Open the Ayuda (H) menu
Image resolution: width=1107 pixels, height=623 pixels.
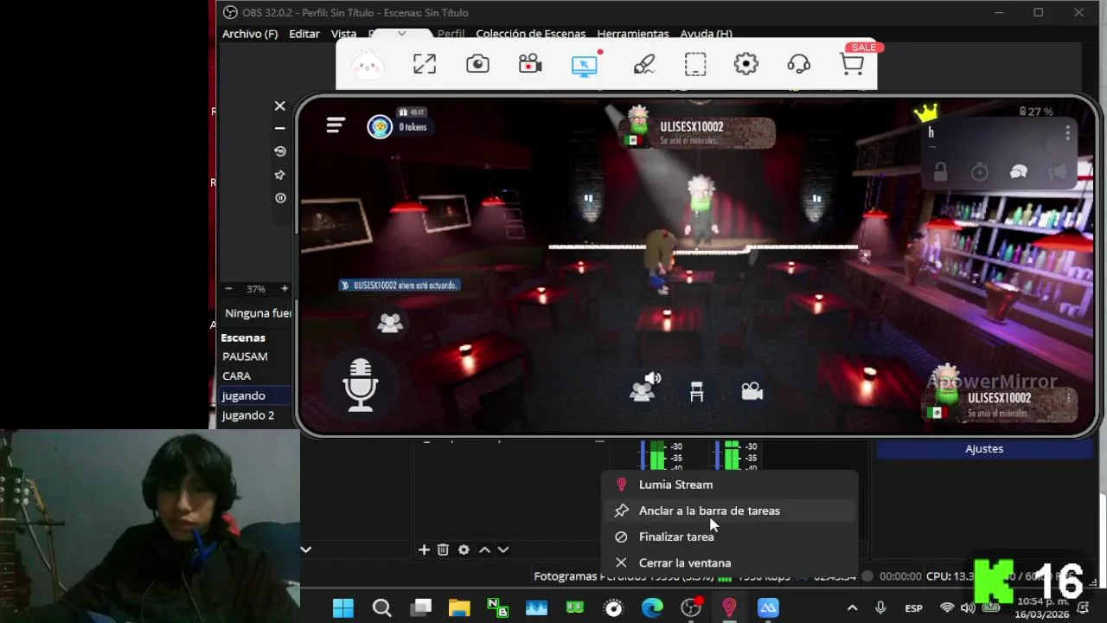707,34
